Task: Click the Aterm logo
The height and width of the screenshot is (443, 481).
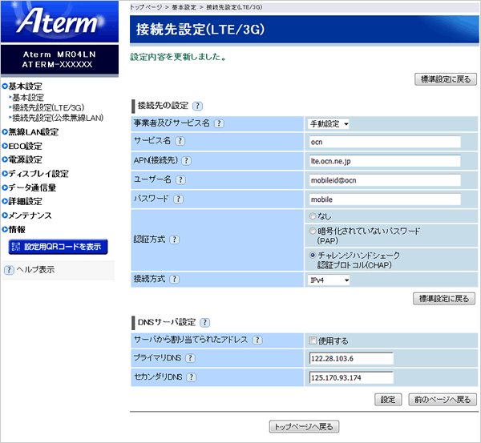Action: (59, 22)
